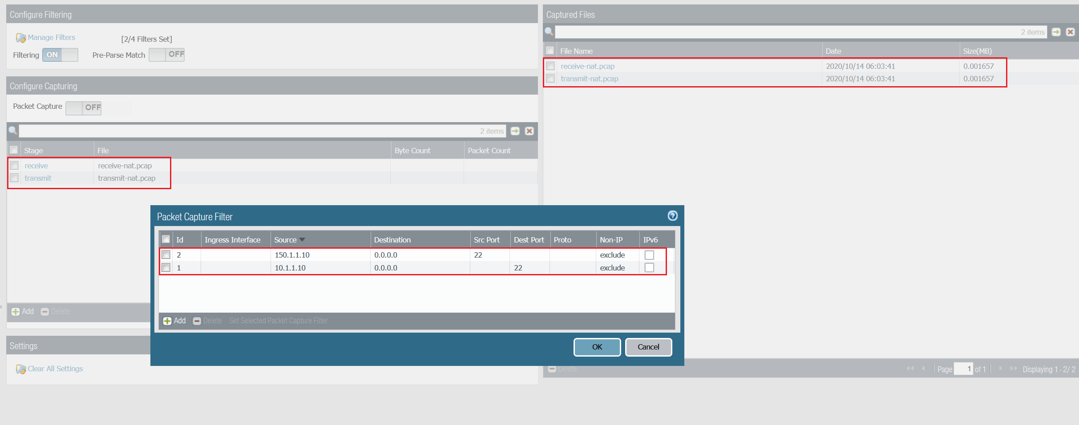Focus the Captured Files search field
Screen dimensions: 1079x425
click(800, 32)
